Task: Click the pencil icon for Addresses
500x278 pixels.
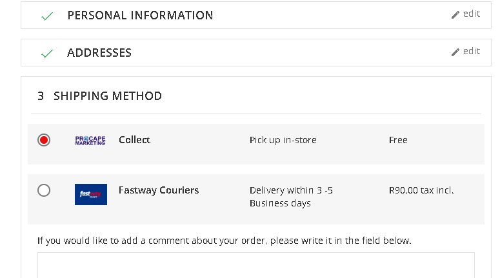Action: [x=455, y=52]
